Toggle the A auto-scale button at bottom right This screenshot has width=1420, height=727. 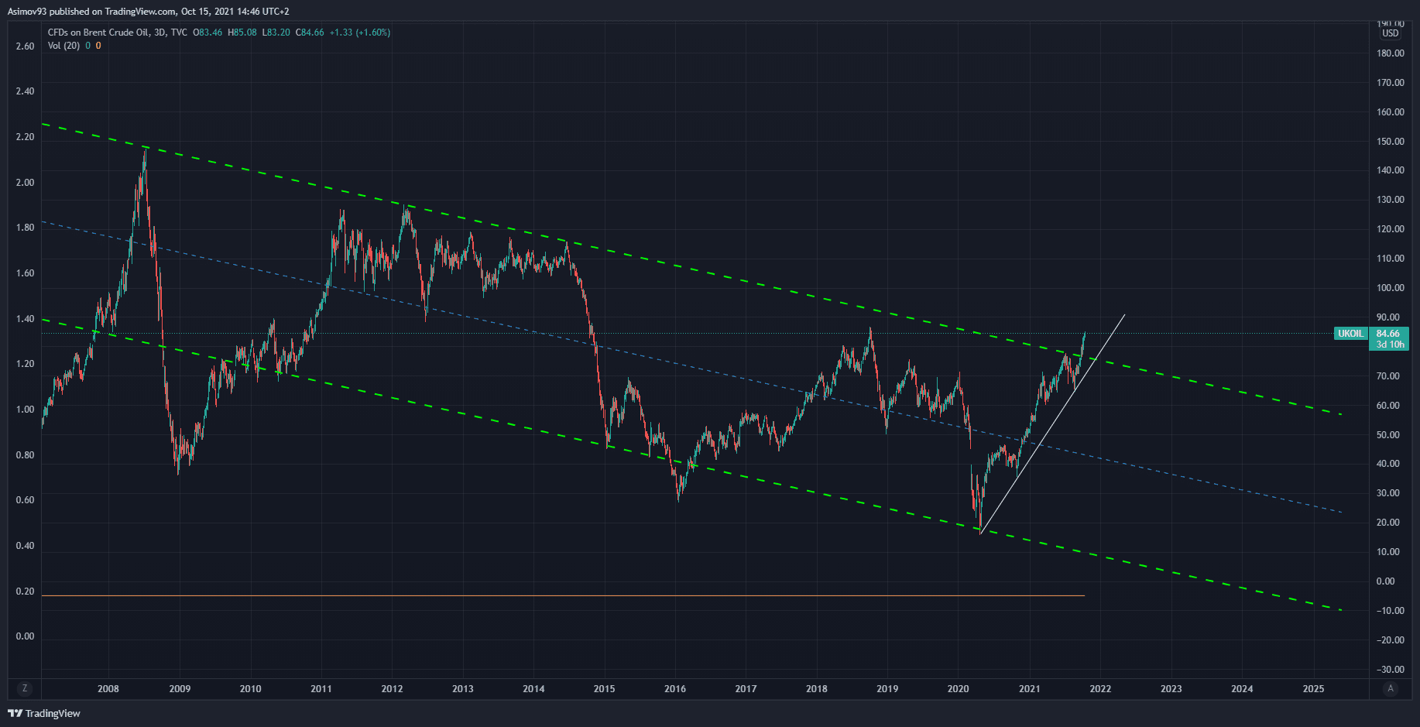tap(1391, 688)
